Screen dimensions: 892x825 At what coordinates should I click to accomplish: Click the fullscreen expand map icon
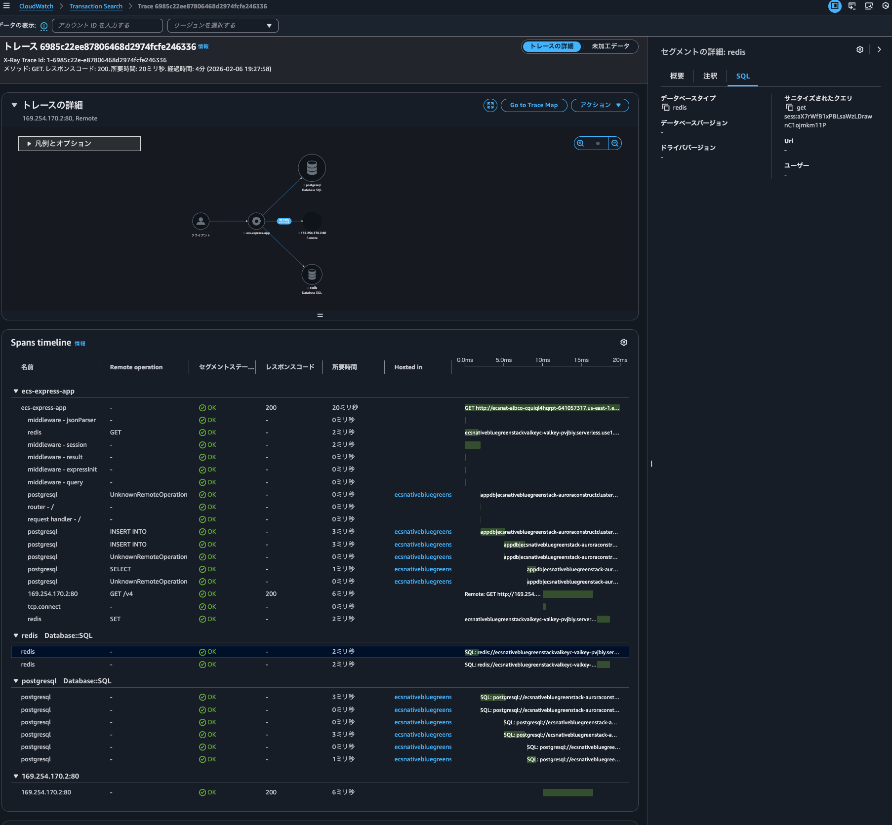490,105
